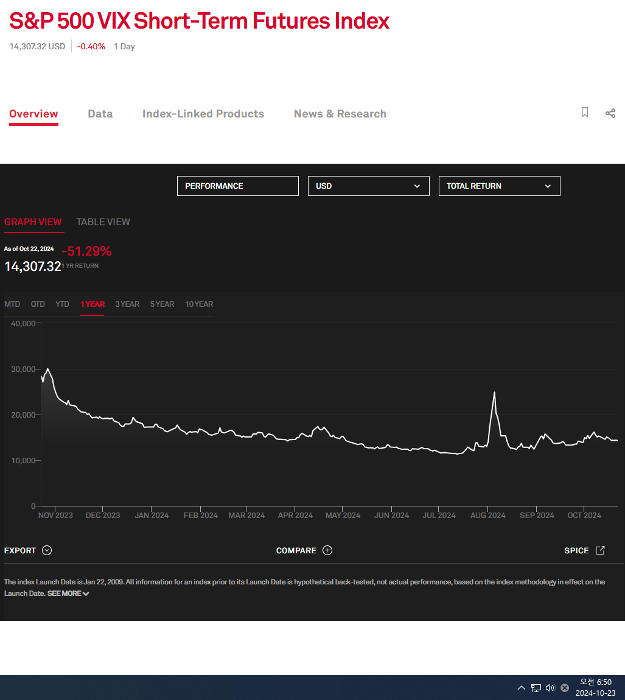The height and width of the screenshot is (700, 625).
Task: Select the 10 Year range
Action: click(199, 304)
